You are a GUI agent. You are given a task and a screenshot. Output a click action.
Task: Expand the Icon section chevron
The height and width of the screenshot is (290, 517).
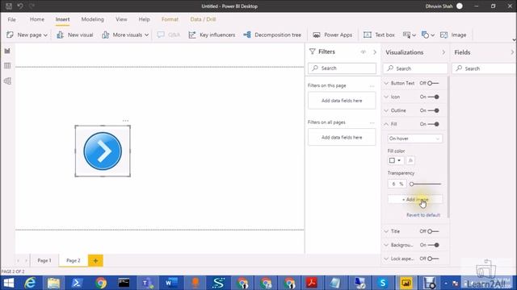coord(386,97)
